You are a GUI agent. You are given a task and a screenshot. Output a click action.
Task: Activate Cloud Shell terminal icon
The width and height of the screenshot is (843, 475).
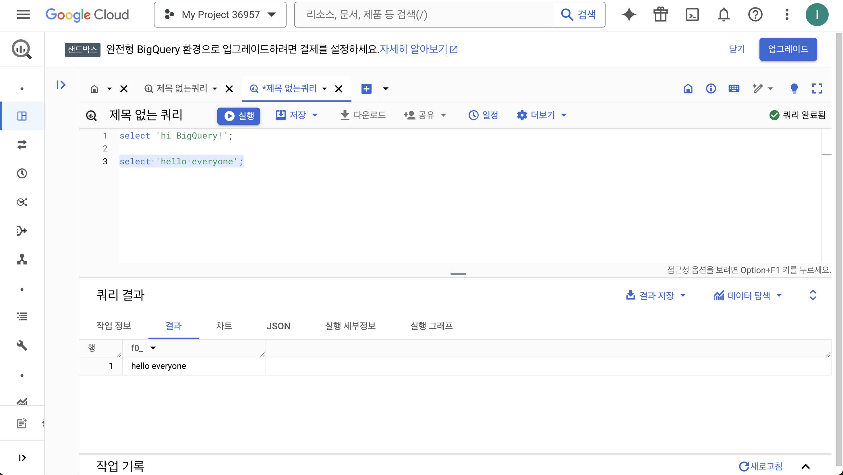click(692, 15)
